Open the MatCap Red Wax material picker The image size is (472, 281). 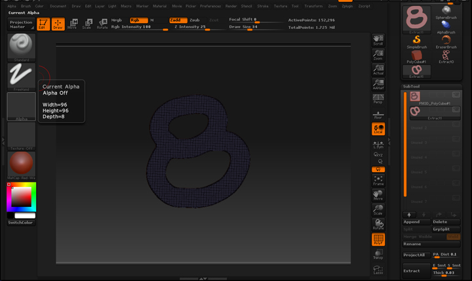(x=21, y=165)
